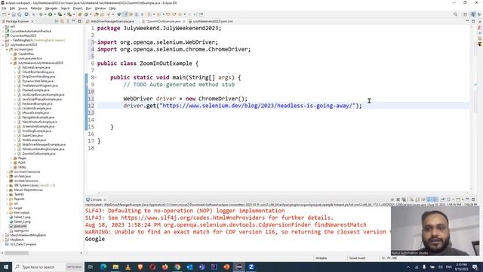Select testng.xml in the project tree
Viewport: 483px width, 272px height.
(x=21, y=230)
